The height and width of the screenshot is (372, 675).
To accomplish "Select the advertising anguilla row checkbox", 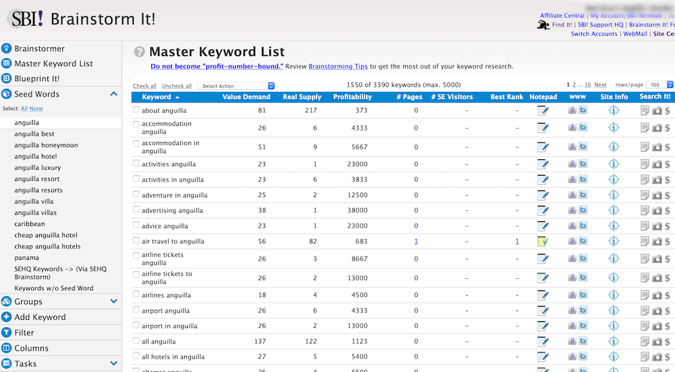I will pos(136,209).
